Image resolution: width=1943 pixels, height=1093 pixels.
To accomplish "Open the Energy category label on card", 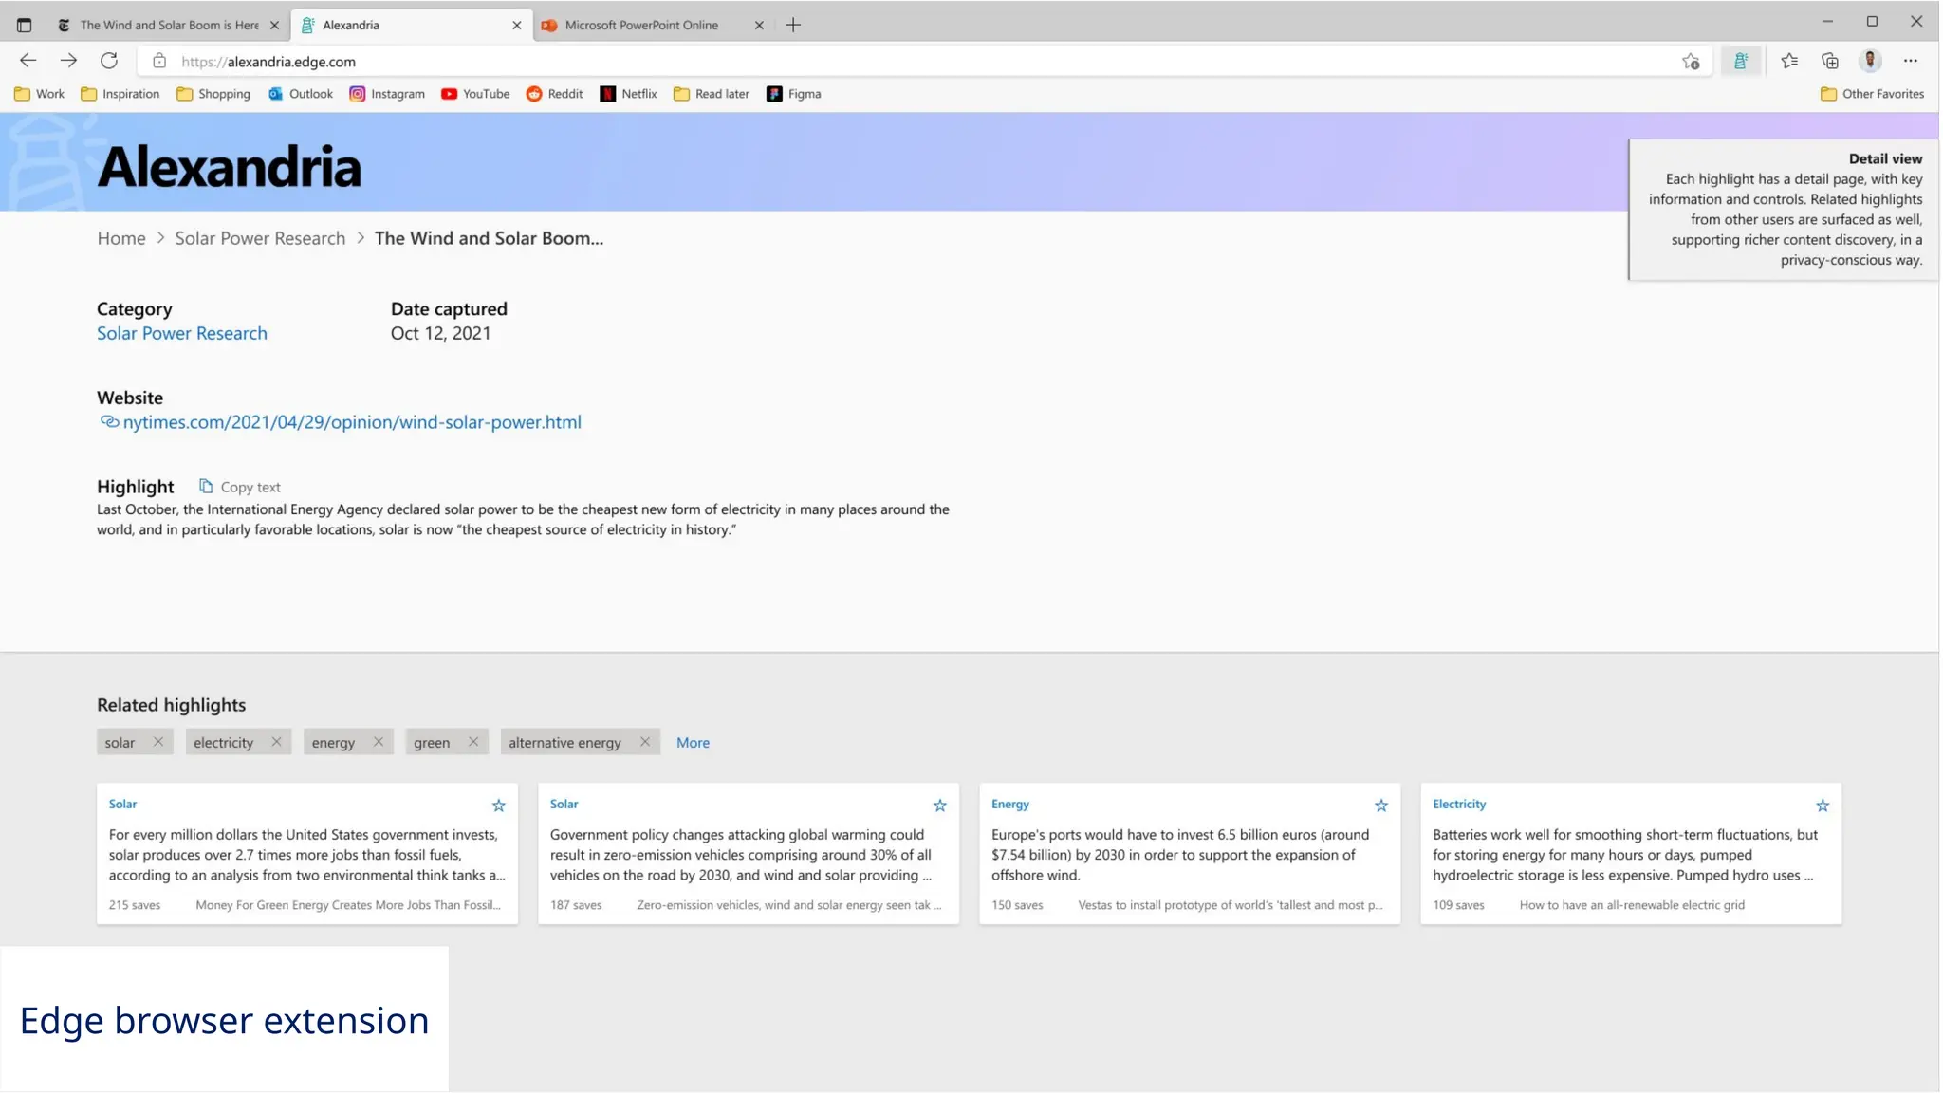I will (1009, 804).
